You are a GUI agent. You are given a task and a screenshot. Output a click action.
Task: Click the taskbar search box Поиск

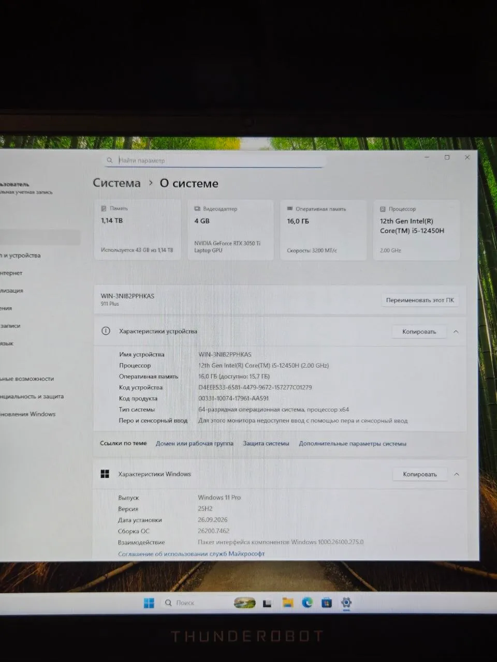(195, 603)
